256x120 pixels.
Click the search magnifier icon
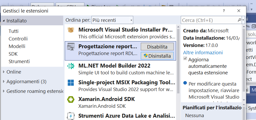point(239,20)
